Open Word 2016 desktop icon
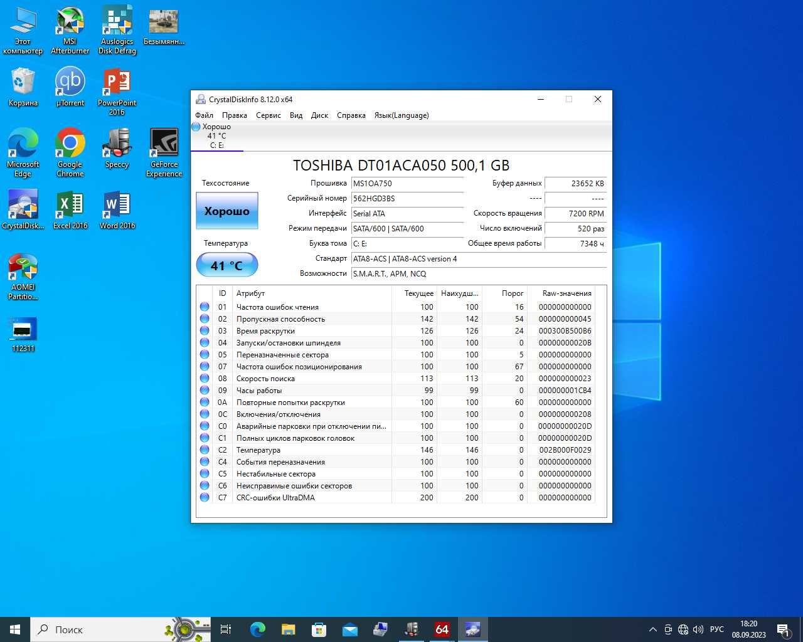This screenshot has width=803, height=642. click(117, 210)
